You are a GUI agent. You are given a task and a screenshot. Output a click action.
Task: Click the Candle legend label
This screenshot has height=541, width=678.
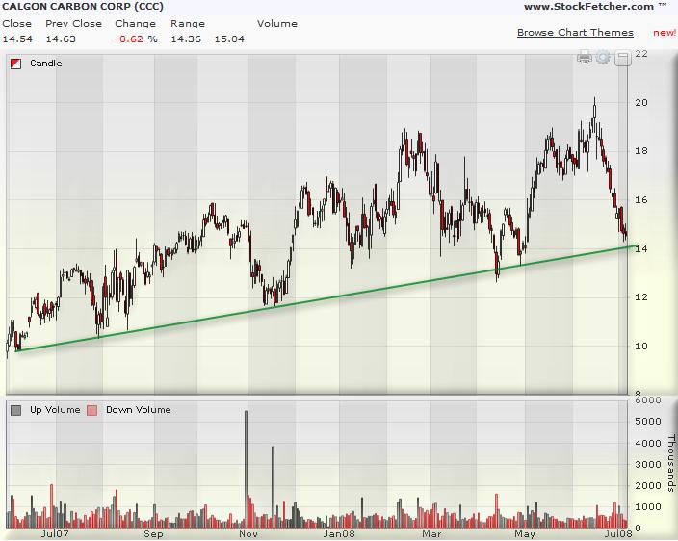pyautogui.click(x=46, y=64)
